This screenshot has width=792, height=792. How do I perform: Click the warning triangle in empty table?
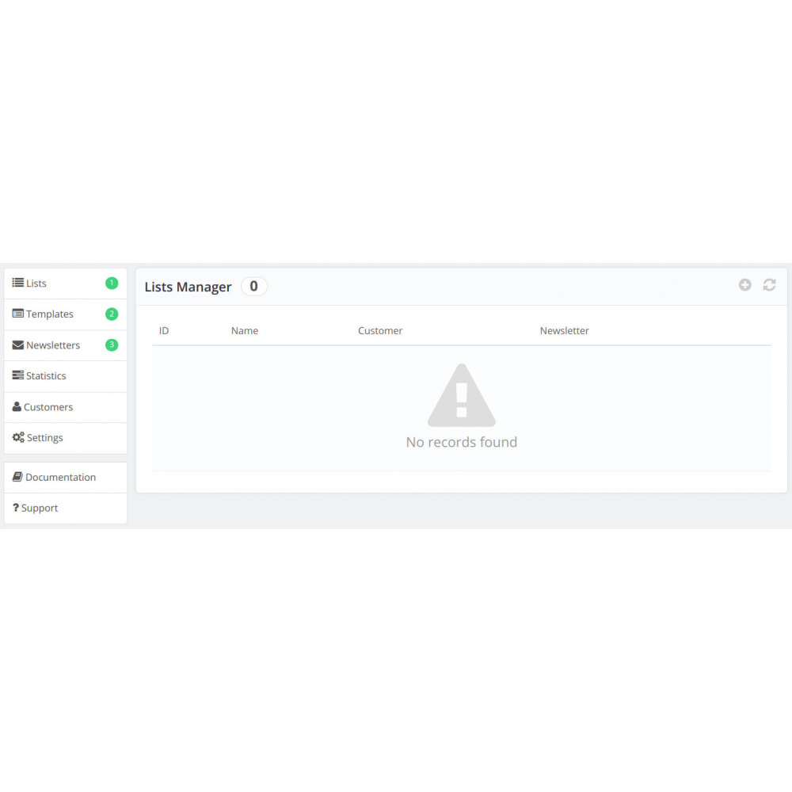click(x=462, y=396)
